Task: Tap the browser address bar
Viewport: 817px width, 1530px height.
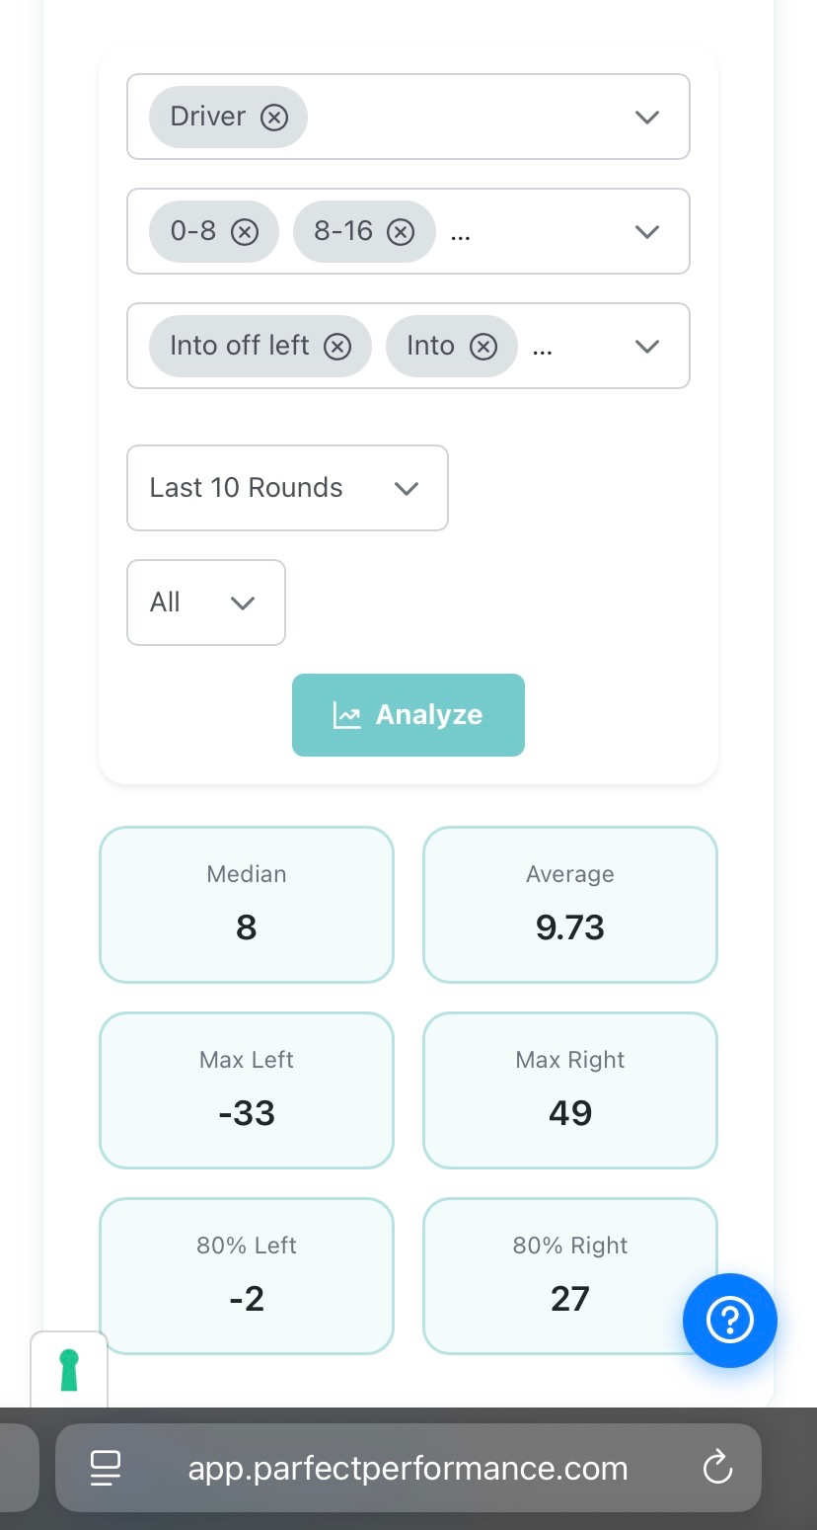Action: pyautogui.click(x=408, y=1469)
